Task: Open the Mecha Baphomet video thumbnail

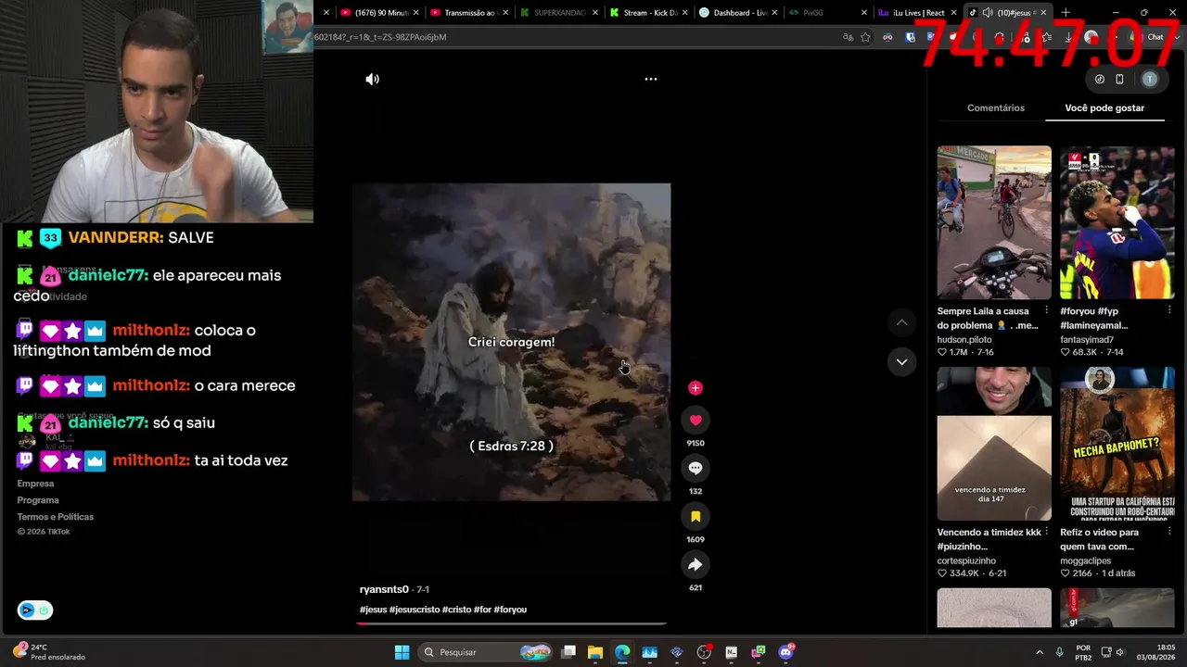Action: pos(1117,444)
